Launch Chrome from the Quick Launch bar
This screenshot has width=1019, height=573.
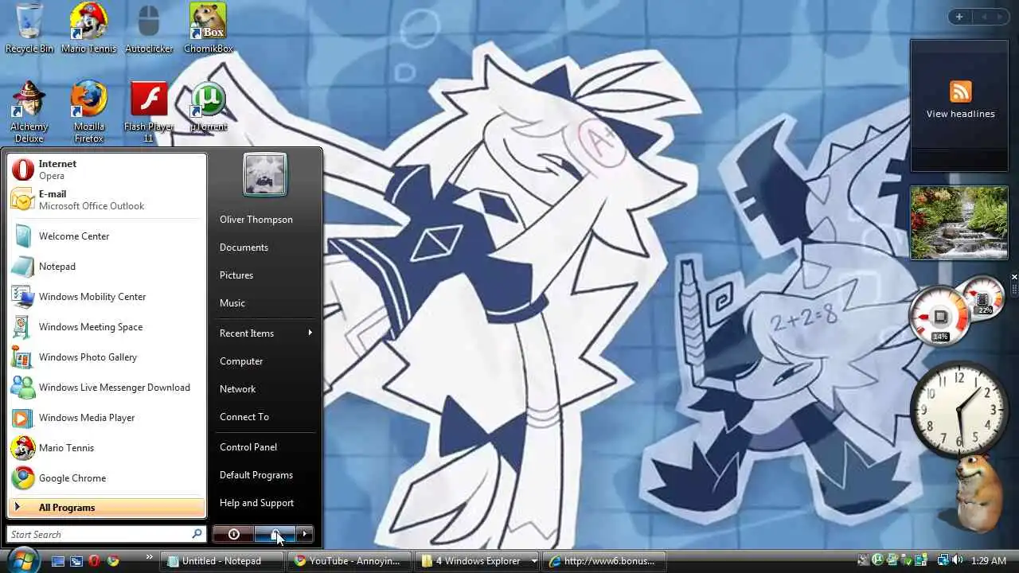pyautogui.click(x=113, y=561)
